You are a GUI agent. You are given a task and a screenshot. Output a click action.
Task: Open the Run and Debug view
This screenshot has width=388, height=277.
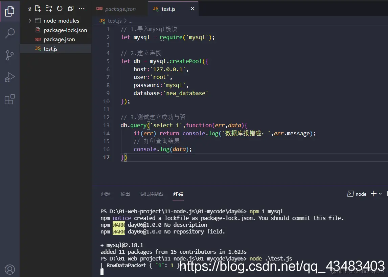10,77
